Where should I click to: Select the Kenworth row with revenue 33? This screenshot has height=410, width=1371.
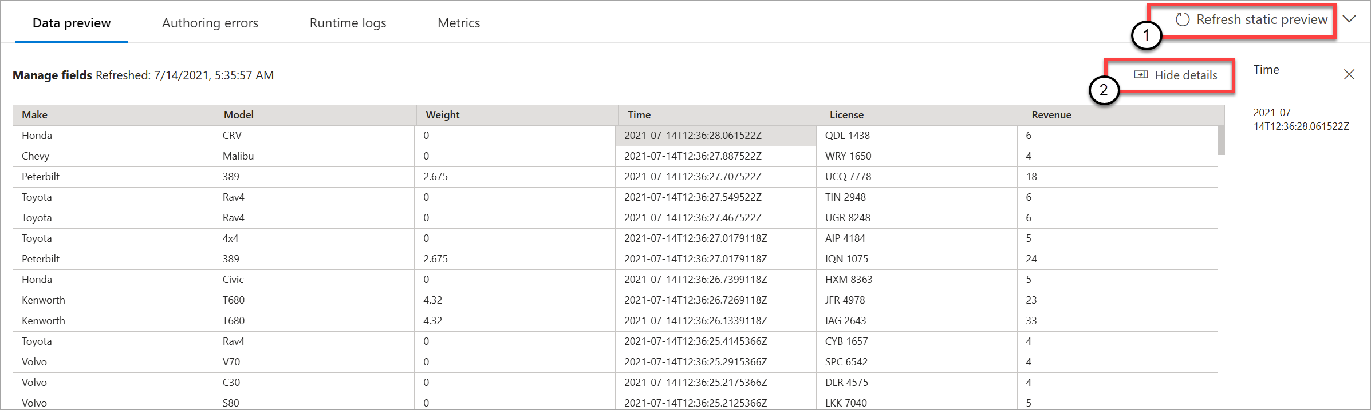44,321
